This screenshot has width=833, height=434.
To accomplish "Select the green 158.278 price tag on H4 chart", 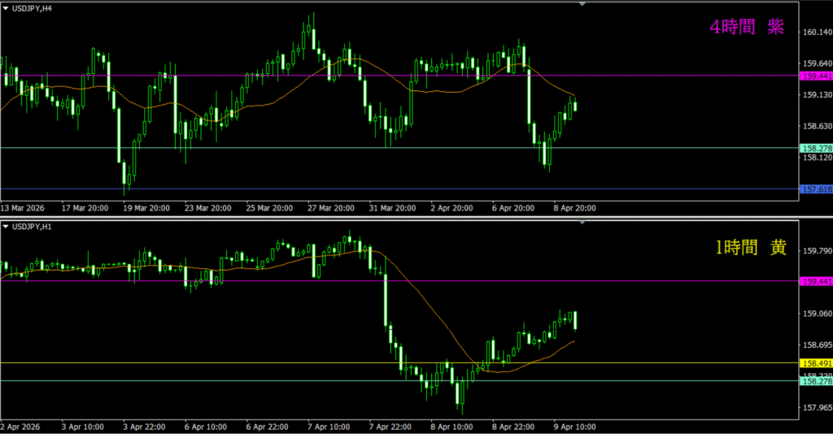I will pyautogui.click(x=816, y=148).
